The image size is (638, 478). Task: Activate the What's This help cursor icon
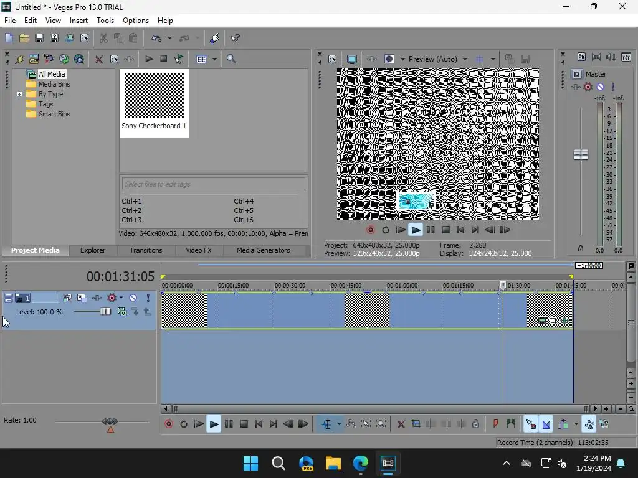coord(235,38)
